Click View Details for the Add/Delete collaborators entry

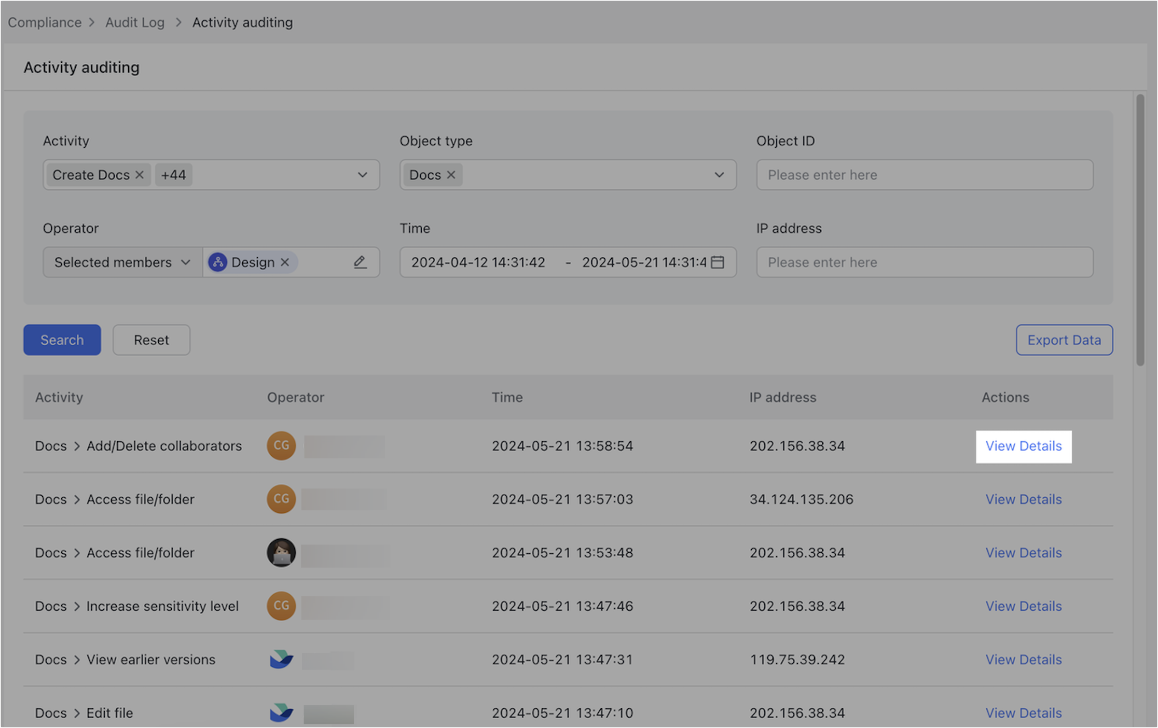1023,446
